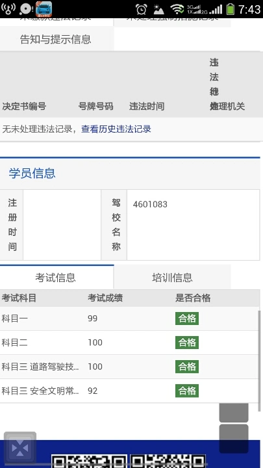The image size is (263, 468).
Task: Tap the upper gray floating button
Action: coord(234,413)
